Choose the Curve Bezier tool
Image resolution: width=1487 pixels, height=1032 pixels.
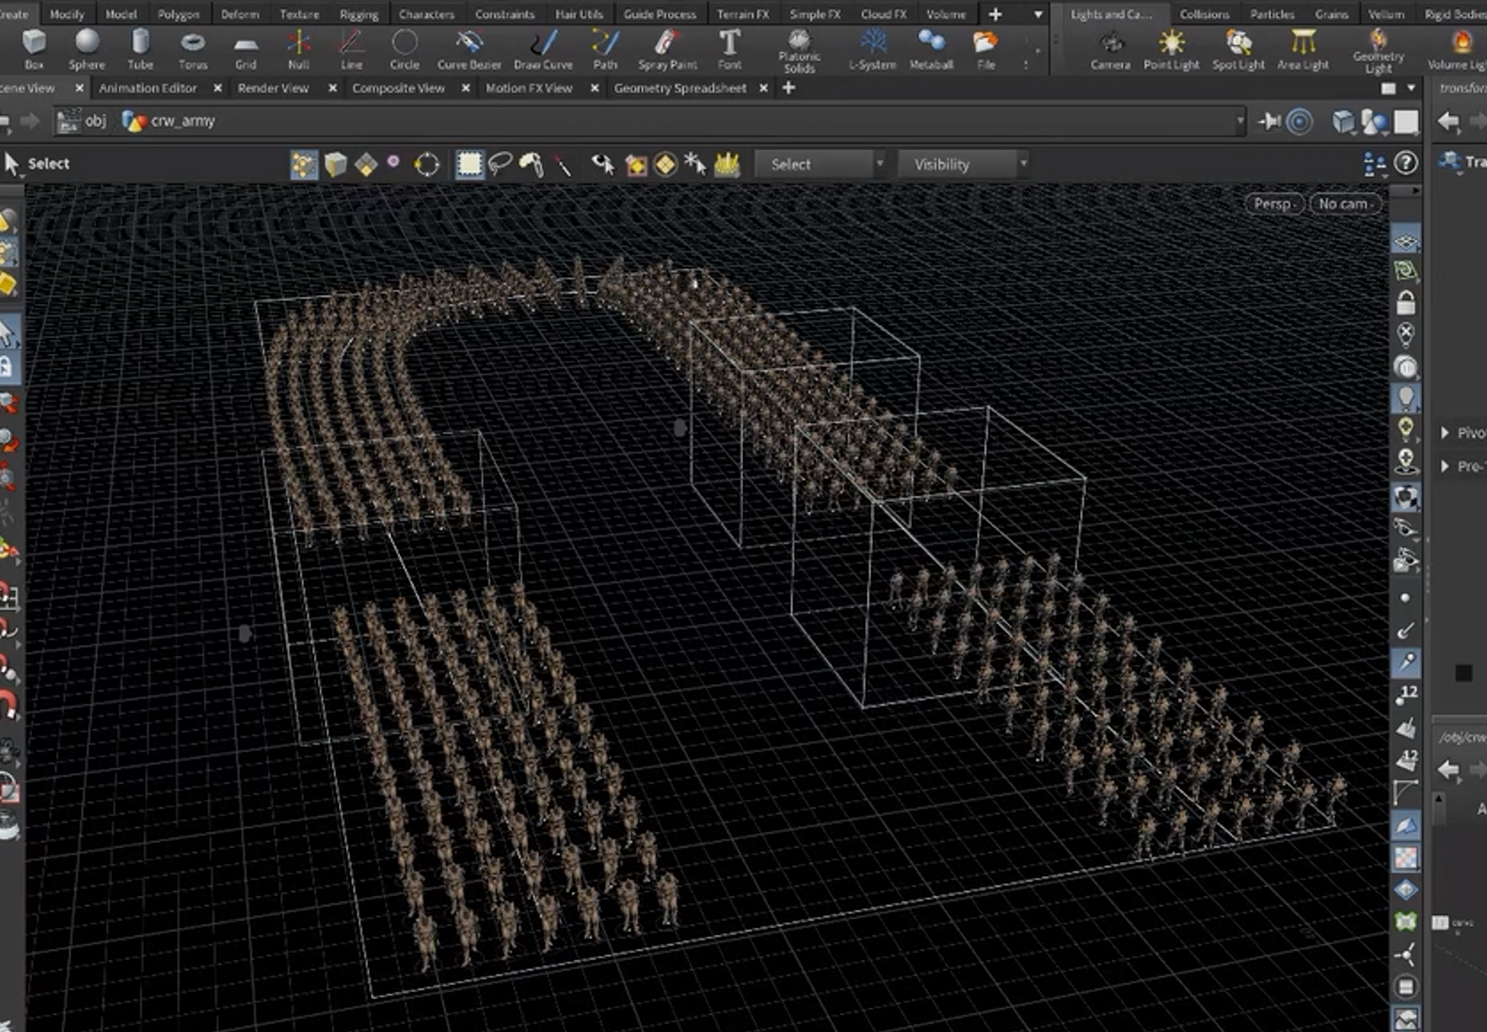(469, 50)
